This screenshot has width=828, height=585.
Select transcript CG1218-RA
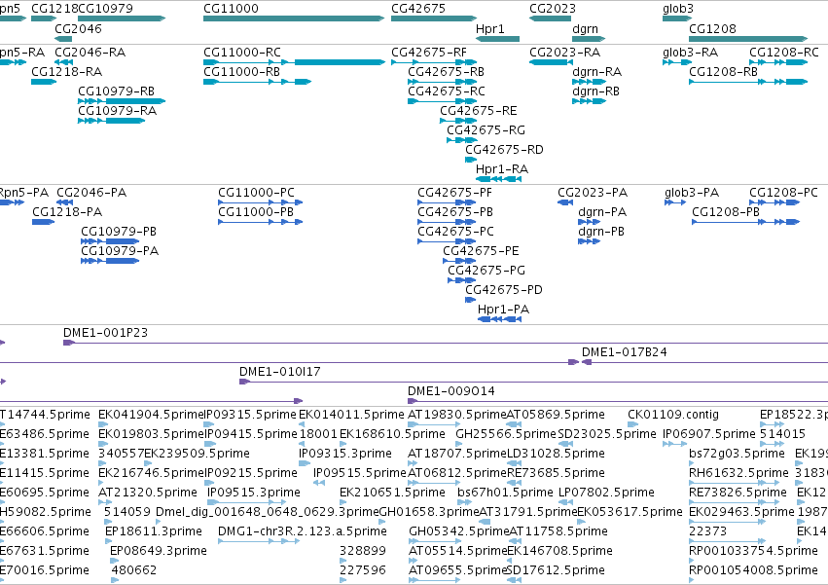click(x=66, y=72)
